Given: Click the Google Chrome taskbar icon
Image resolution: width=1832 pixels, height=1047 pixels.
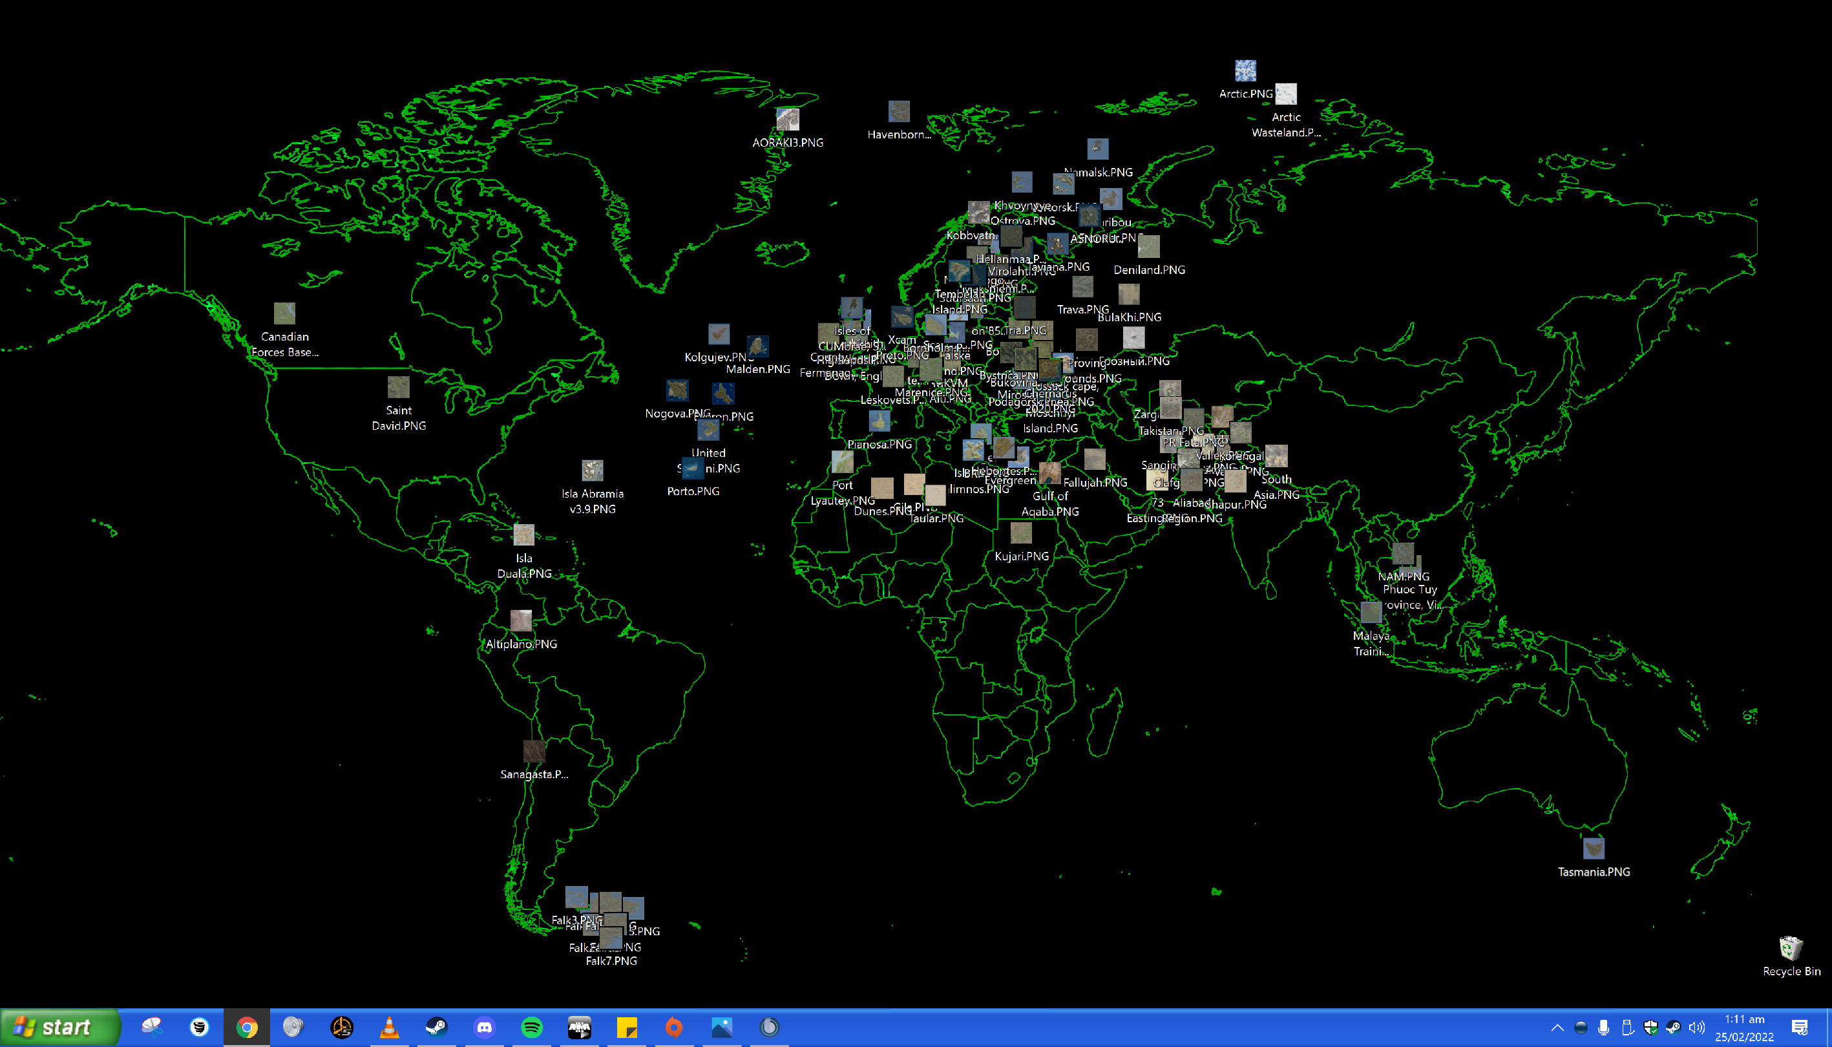Looking at the screenshot, I should 247,1028.
